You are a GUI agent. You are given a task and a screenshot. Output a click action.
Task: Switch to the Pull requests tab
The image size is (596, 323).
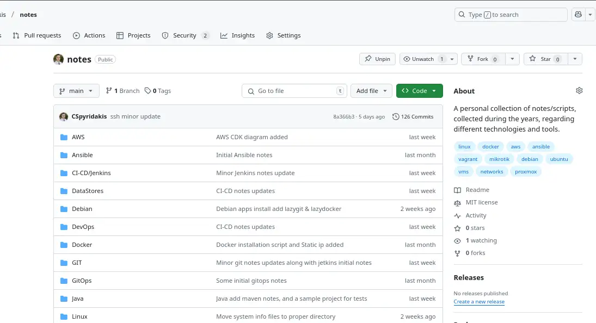(36, 35)
